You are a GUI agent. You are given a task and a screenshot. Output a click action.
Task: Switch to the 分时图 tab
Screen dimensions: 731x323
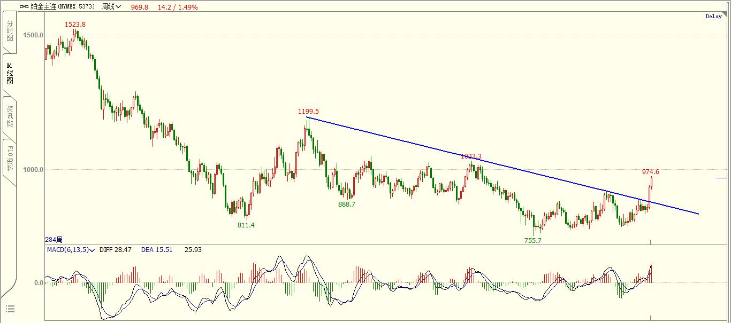tap(9, 31)
